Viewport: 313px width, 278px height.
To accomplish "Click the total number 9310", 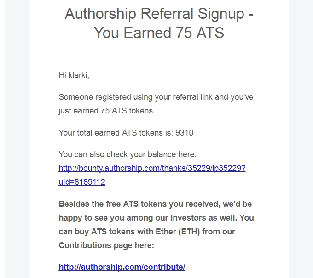I will [x=185, y=133].
